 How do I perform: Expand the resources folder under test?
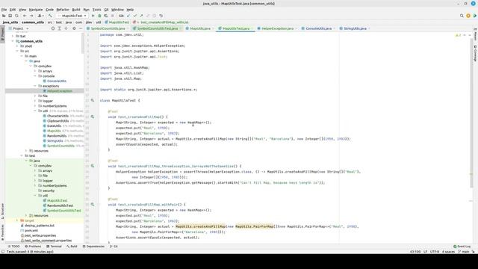click(x=26, y=216)
